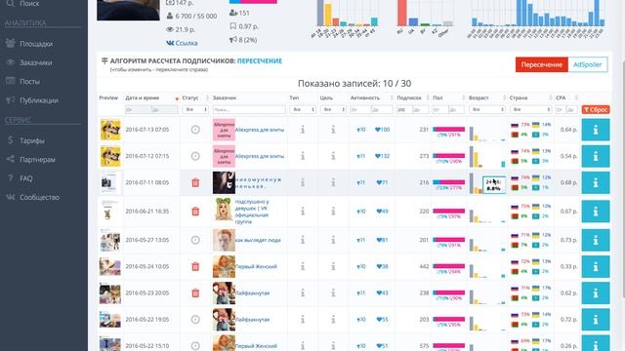The image size is (625, 351).
Task: Open Тип filter dropdown
Action: click(x=303, y=109)
